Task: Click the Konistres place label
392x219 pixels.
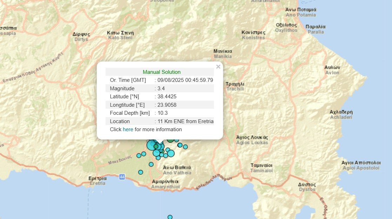Action: point(253,35)
